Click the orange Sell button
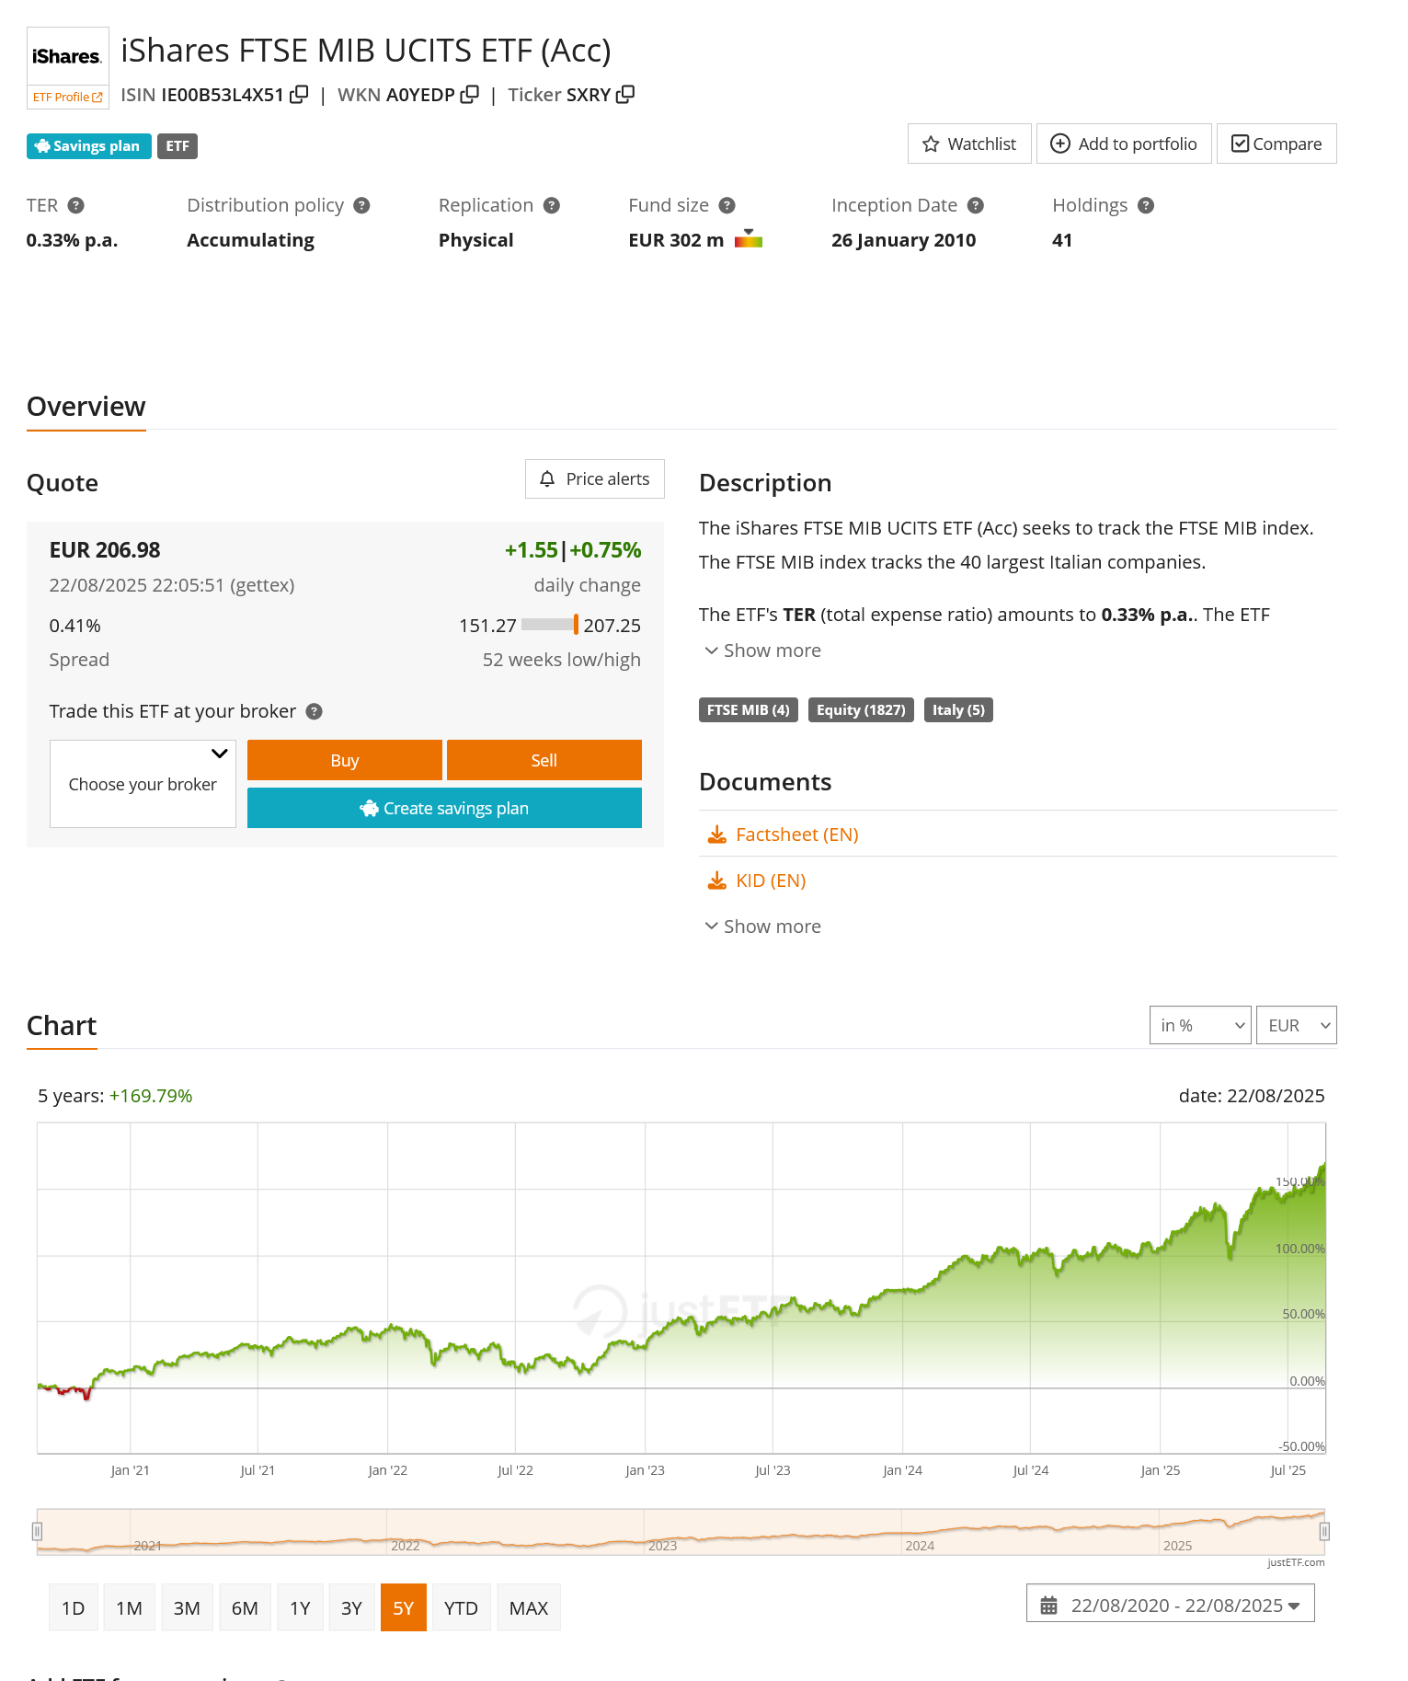The image size is (1408, 1681). click(x=544, y=760)
